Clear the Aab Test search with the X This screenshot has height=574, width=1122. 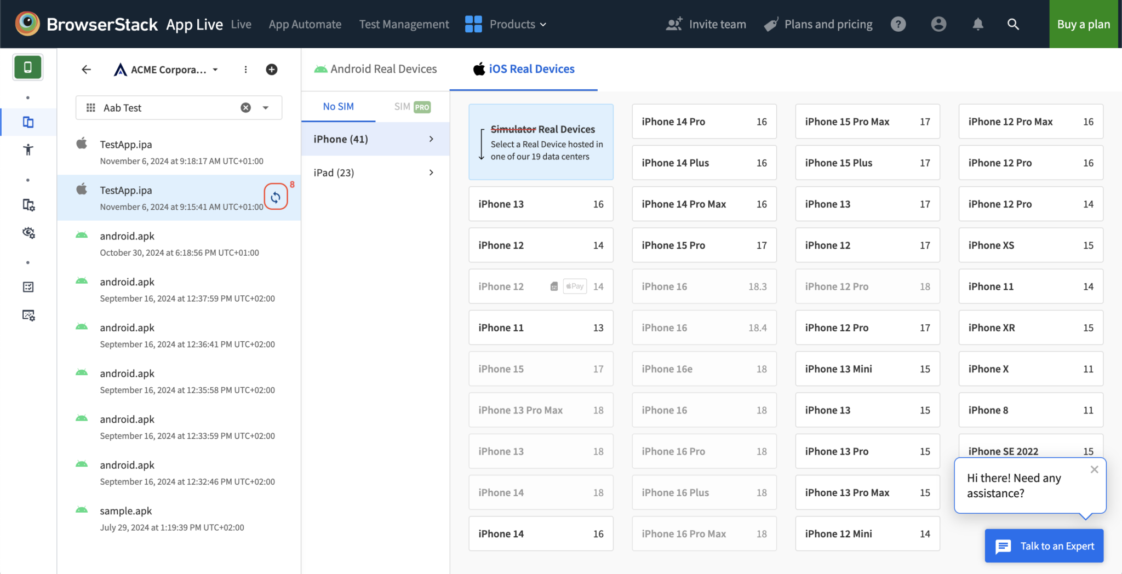(x=245, y=107)
